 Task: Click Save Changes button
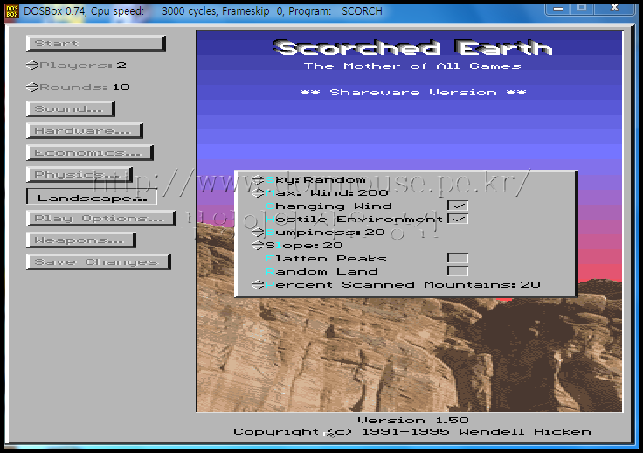99,261
